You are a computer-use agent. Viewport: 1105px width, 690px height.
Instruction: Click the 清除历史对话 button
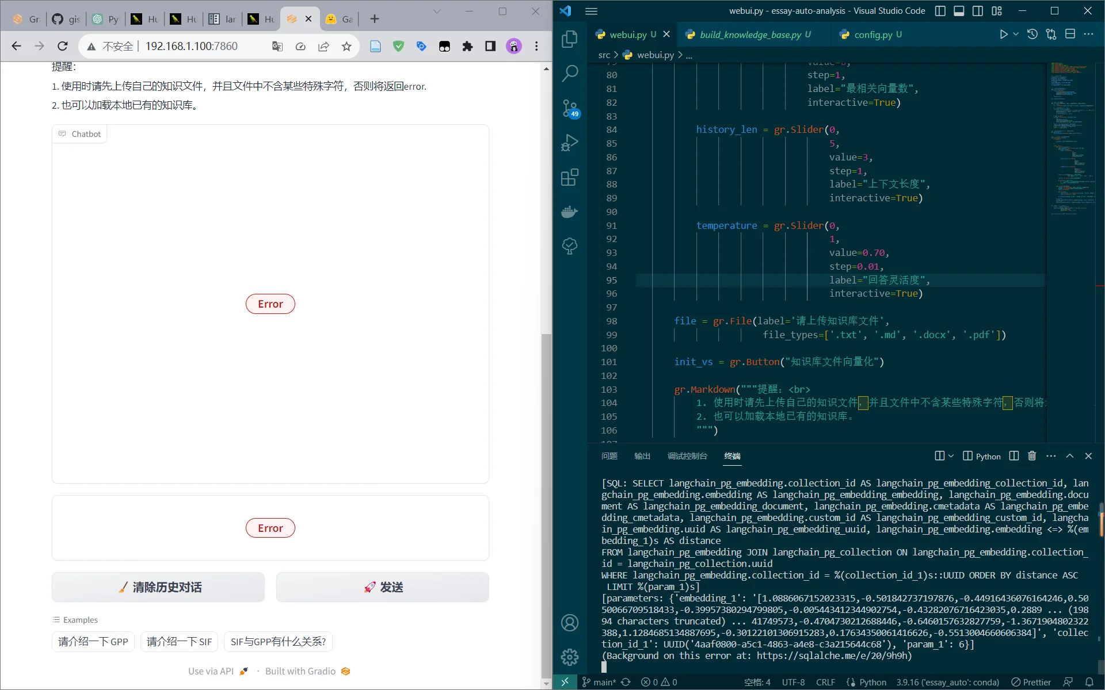coord(158,587)
